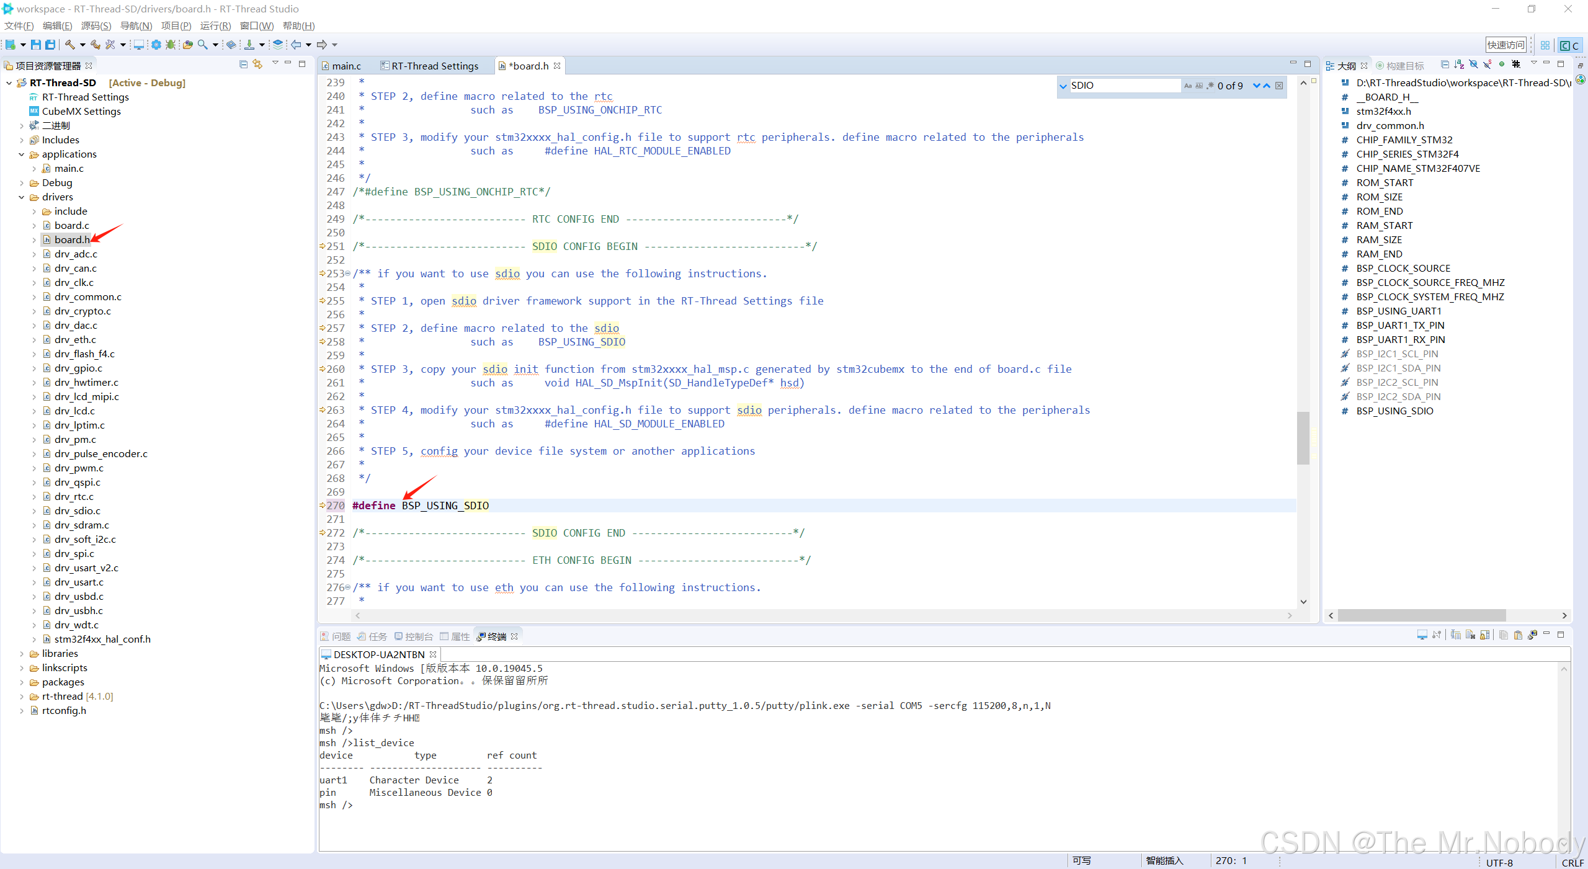Screen dimensions: 1588x869
Task: Switch to the main.c editor tab
Action: pyautogui.click(x=346, y=66)
